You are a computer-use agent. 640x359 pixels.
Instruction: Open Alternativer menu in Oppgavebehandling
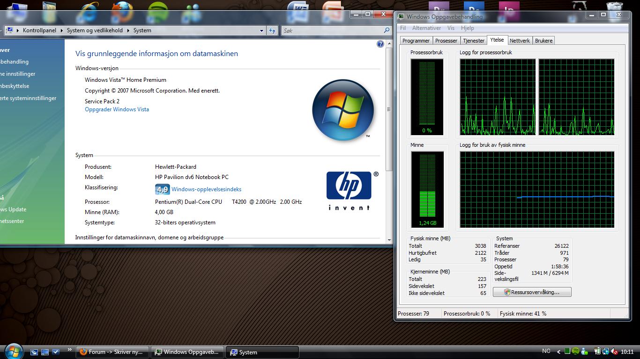click(x=426, y=28)
